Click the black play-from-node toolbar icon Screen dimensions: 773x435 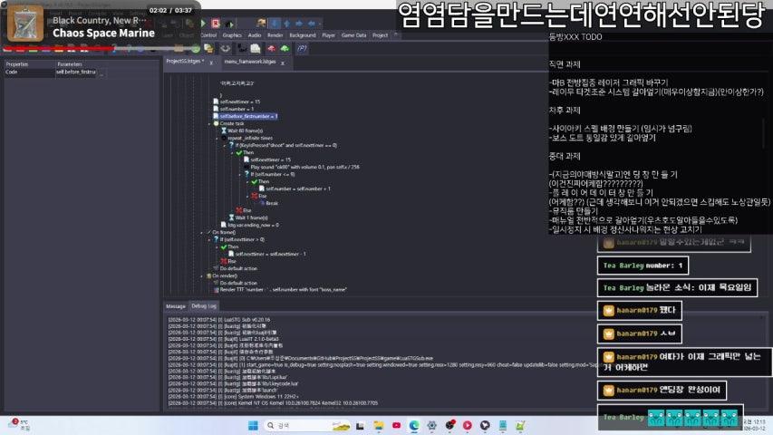(228, 24)
